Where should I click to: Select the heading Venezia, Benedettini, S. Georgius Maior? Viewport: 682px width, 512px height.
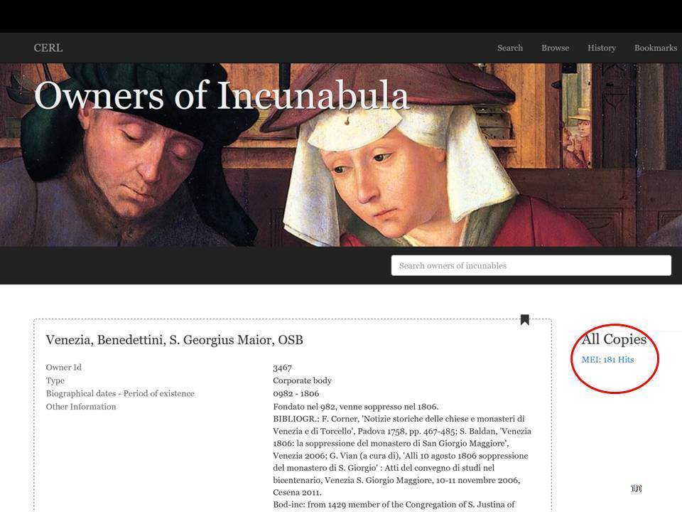175,340
